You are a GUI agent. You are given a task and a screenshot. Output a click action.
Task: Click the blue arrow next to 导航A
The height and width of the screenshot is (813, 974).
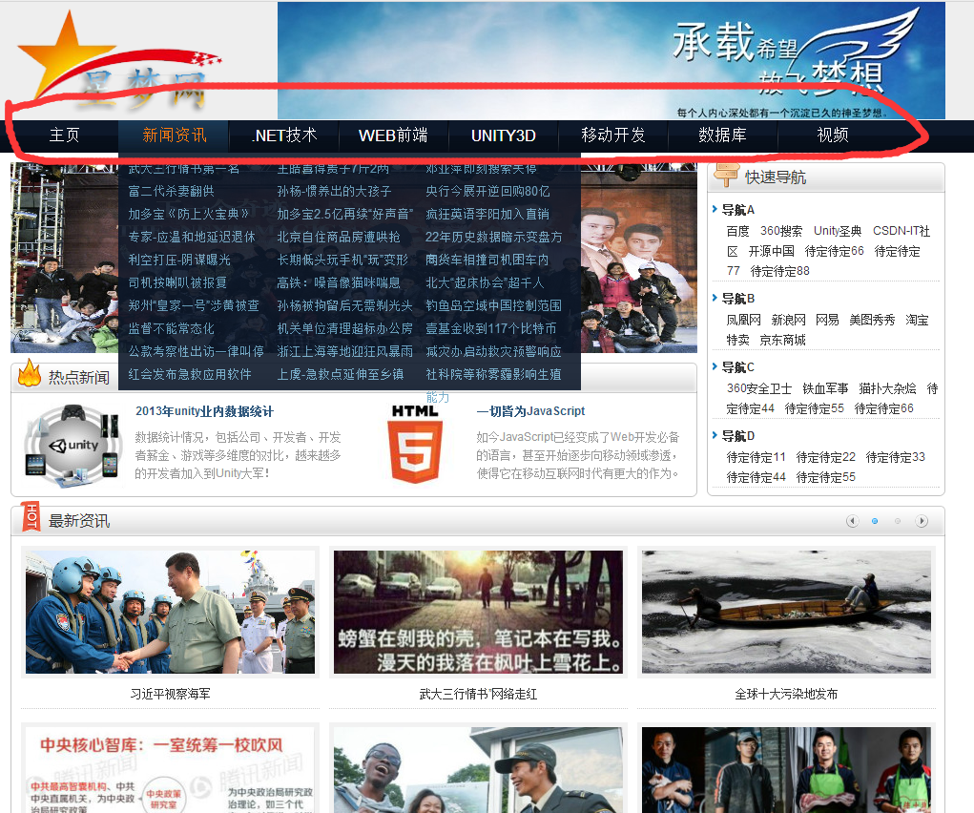pyautogui.click(x=715, y=210)
